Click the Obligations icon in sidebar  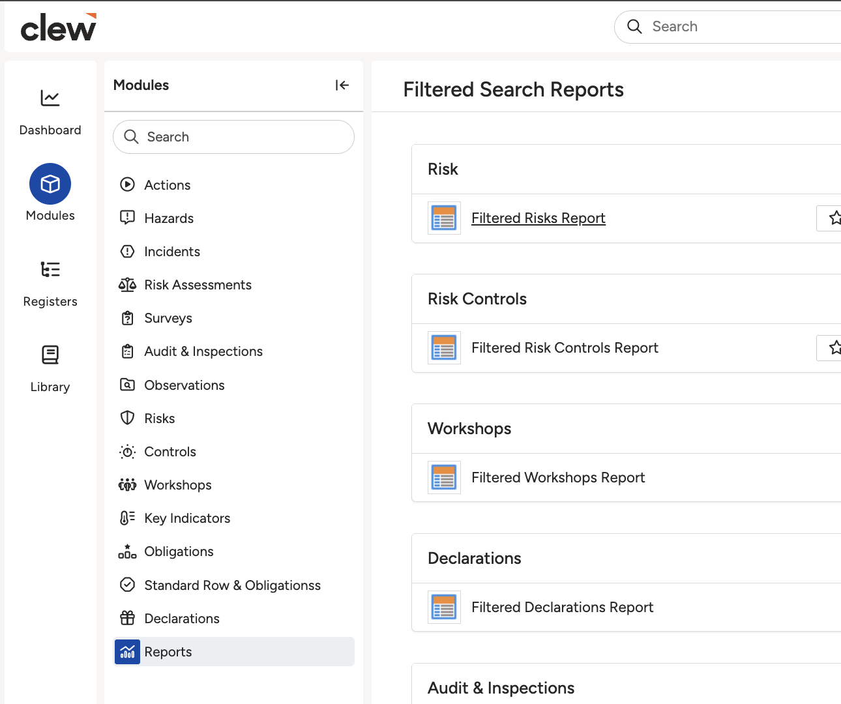[128, 551]
